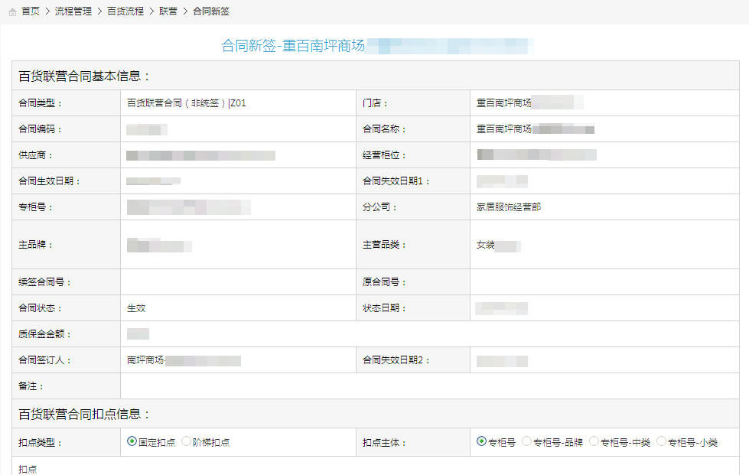Image resolution: width=749 pixels, height=475 pixels.
Task: Click the 百货联营合同扣点信息 section header
Action: click(85, 414)
